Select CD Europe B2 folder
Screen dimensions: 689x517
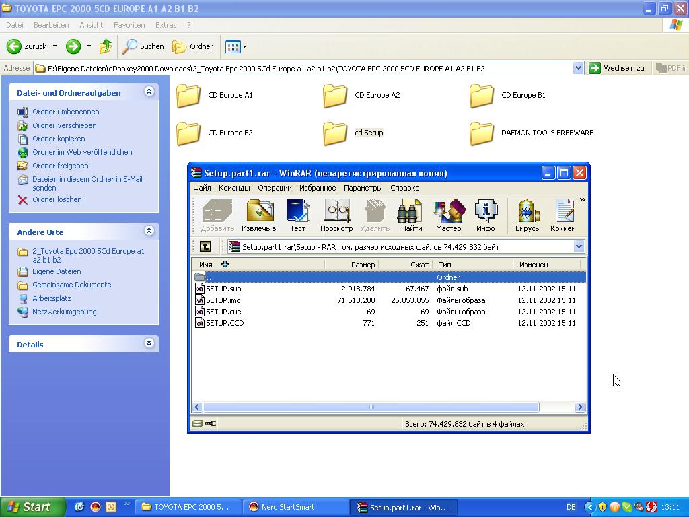[215, 133]
